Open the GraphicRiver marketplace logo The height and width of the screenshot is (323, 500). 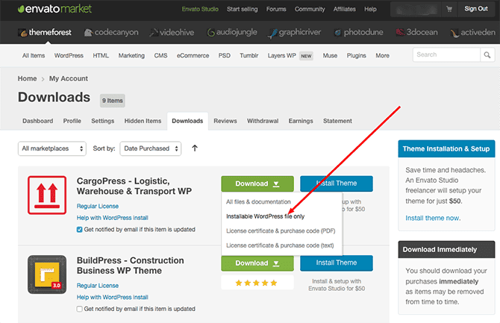295,32
